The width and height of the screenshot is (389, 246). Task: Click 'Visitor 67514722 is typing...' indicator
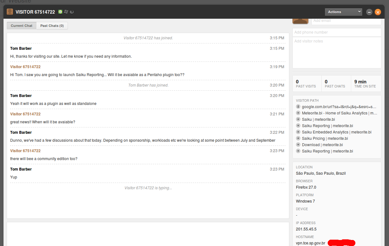(x=148, y=188)
